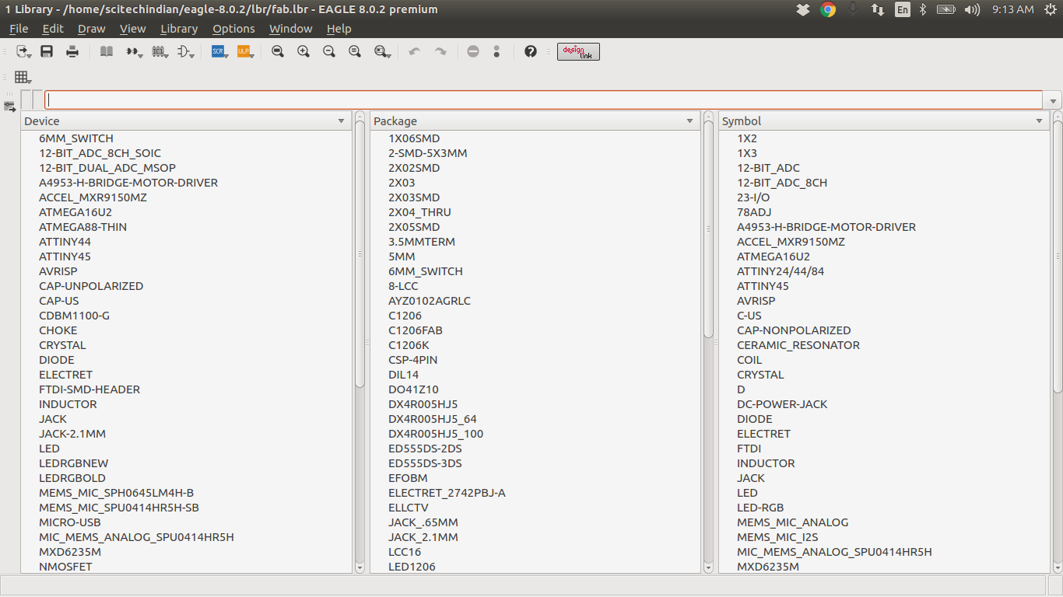Click the Save library icon

(47, 51)
